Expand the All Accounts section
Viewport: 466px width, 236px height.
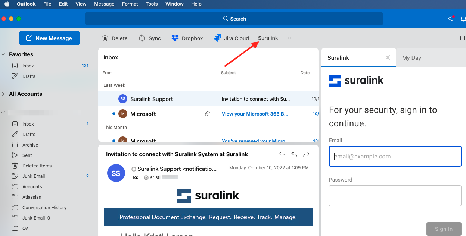point(4,94)
